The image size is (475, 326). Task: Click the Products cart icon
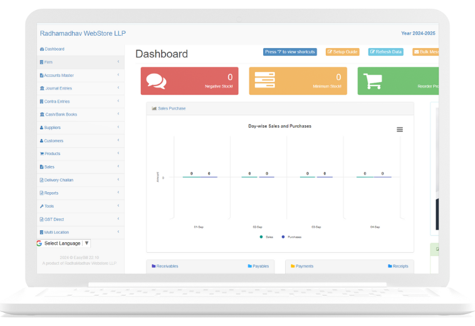tap(42, 154)
